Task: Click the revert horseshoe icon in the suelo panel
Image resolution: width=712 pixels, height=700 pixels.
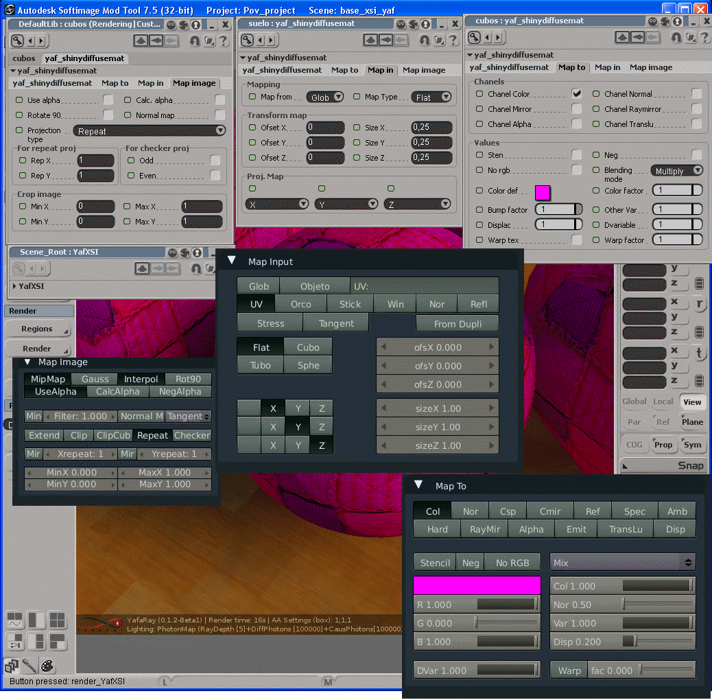Action: point(424,40)
